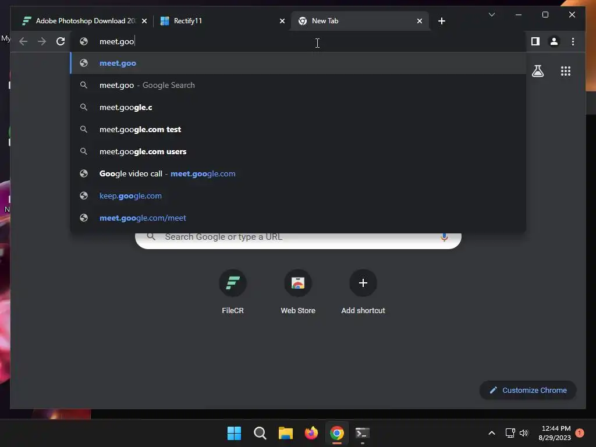Open the notification badge in the tray
The image size is (596, 447).
coord(580,433)
